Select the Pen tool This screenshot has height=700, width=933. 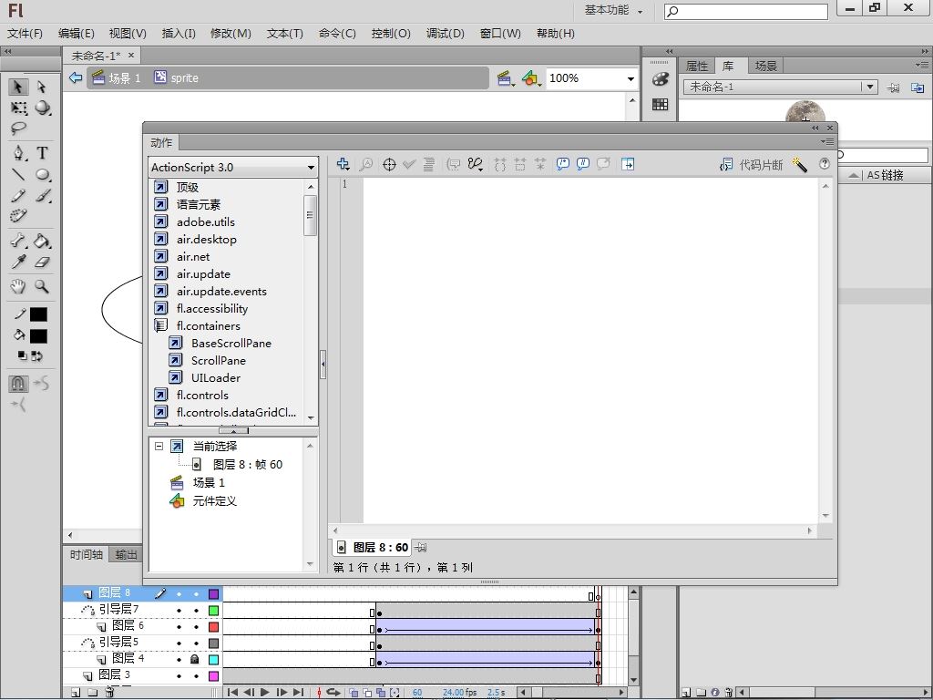point(18,153)
